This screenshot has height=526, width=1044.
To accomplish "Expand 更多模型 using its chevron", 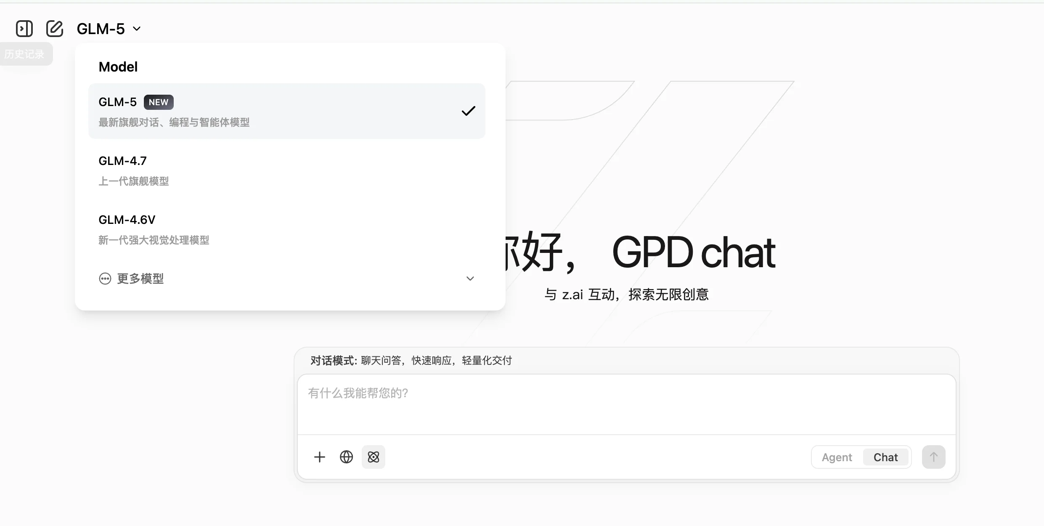I will coord(470,279).
